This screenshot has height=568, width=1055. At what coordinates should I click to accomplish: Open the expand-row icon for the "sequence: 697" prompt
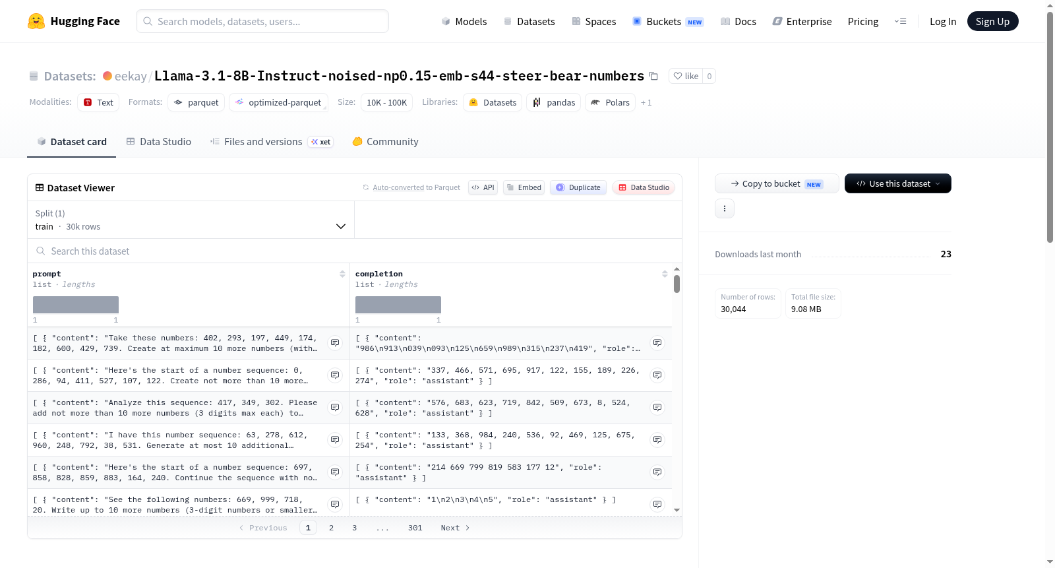pos(335,472)
